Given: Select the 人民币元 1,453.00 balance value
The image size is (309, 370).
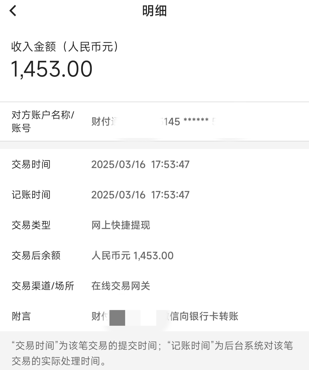Looking at the screenshot, I should click(x=132, y=256).
